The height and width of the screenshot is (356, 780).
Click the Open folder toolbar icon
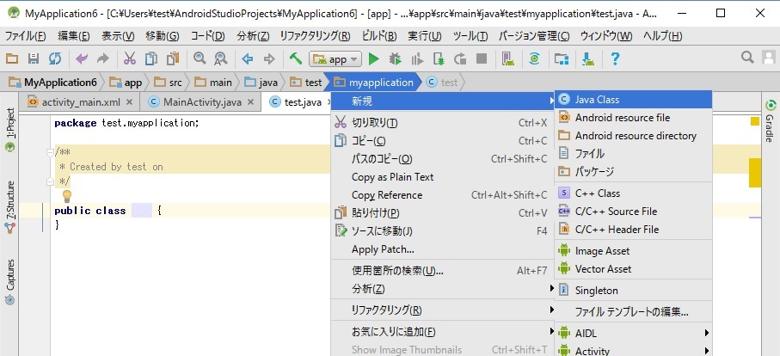pyautogui.click(x=12, y=59)
